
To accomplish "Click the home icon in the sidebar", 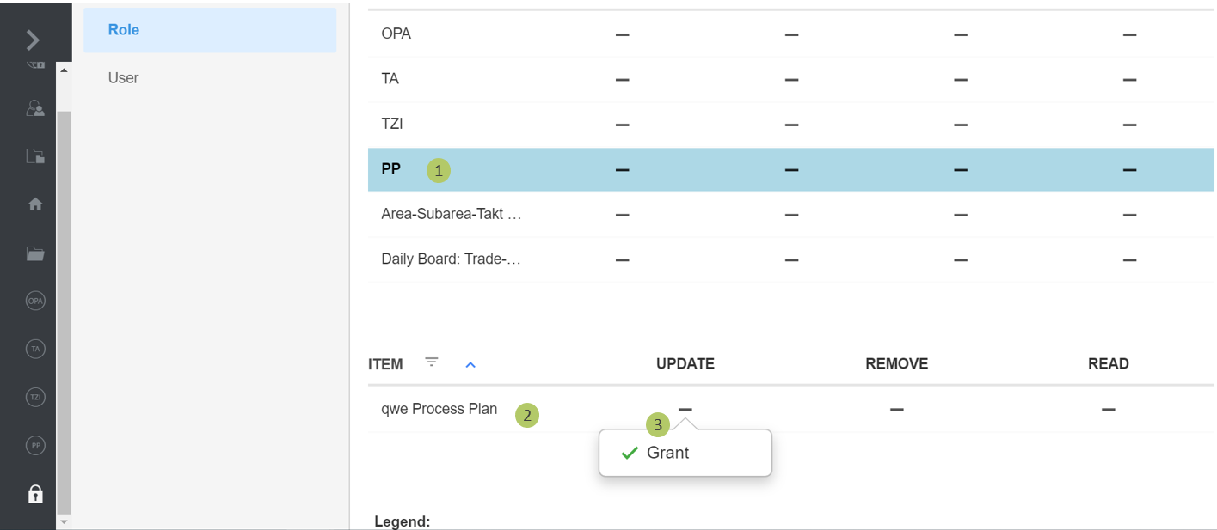I will (35, 204).
